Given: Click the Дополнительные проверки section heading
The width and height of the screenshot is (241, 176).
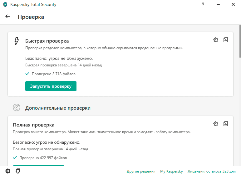Looking at the screenshot, I should 58,108.
